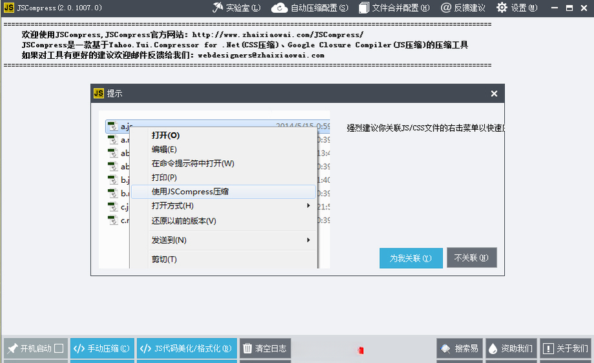Close the 提示 dialog
594x363 pixels.
point(494,94)
